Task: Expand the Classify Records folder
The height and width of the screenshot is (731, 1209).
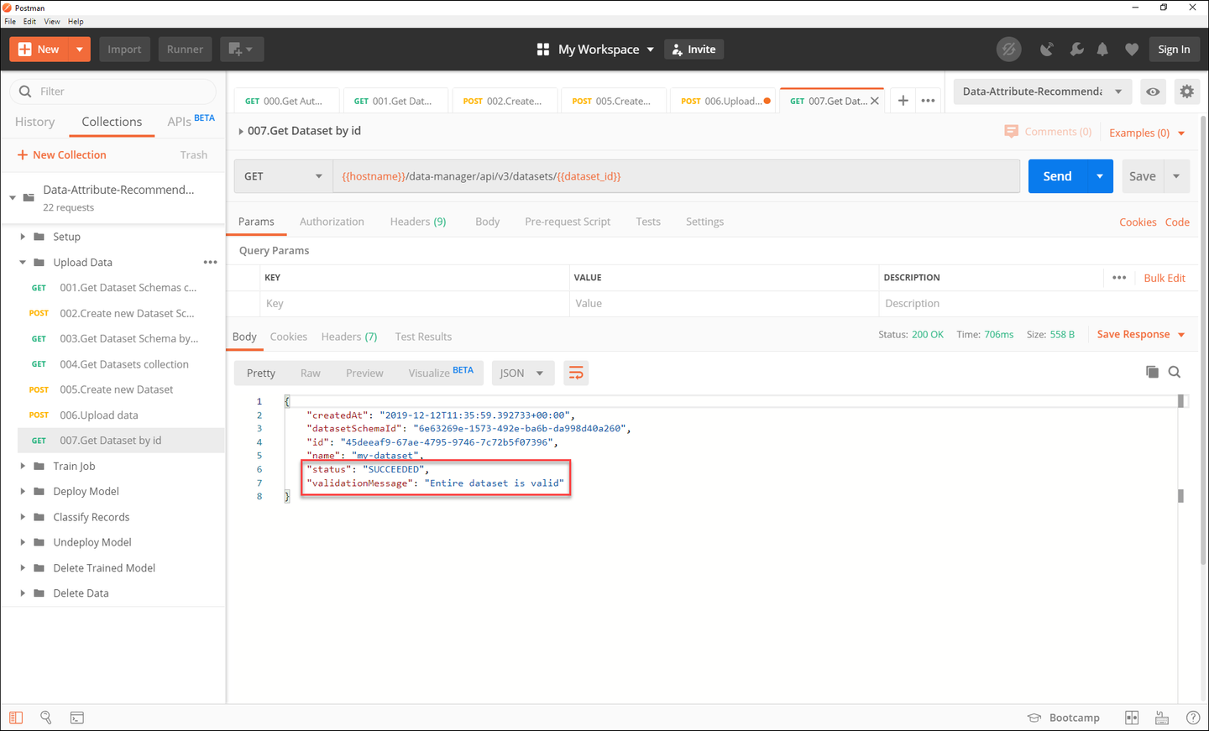Action: pyautogui.click(x=23, y=517)
